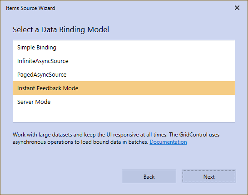The width and height of the screenshot is (248, 195).
Task: Click the asynchronous operations description line
Action: (80, 142)
